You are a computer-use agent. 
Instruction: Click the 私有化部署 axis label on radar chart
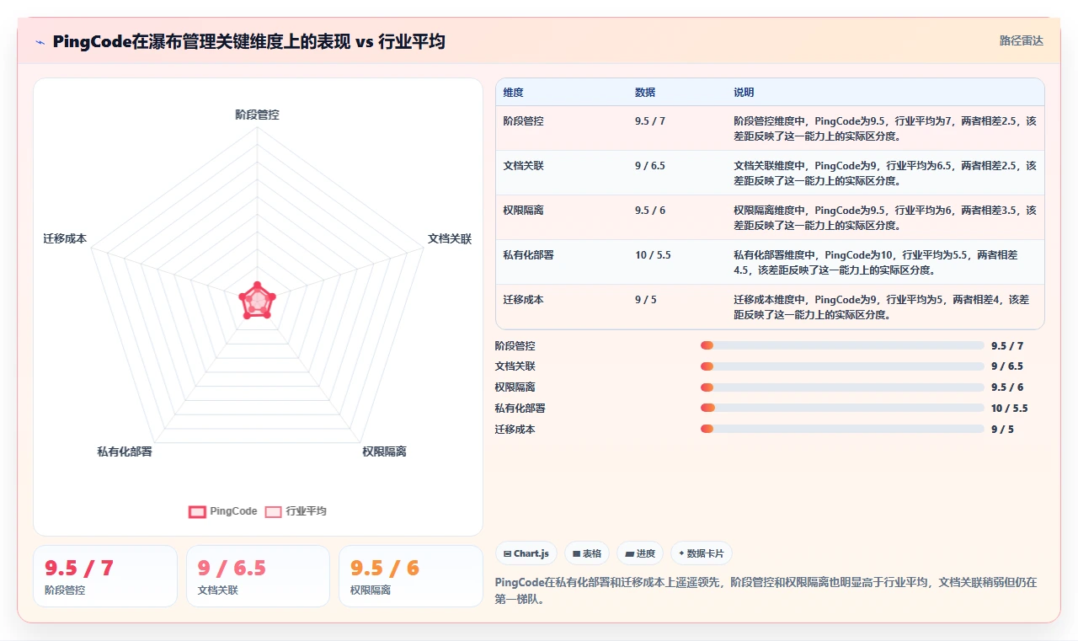125,451
